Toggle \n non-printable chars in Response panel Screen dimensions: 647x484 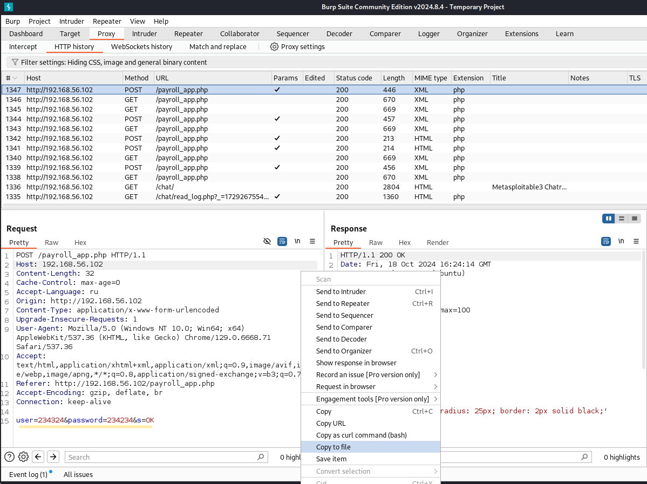(621, 242)
